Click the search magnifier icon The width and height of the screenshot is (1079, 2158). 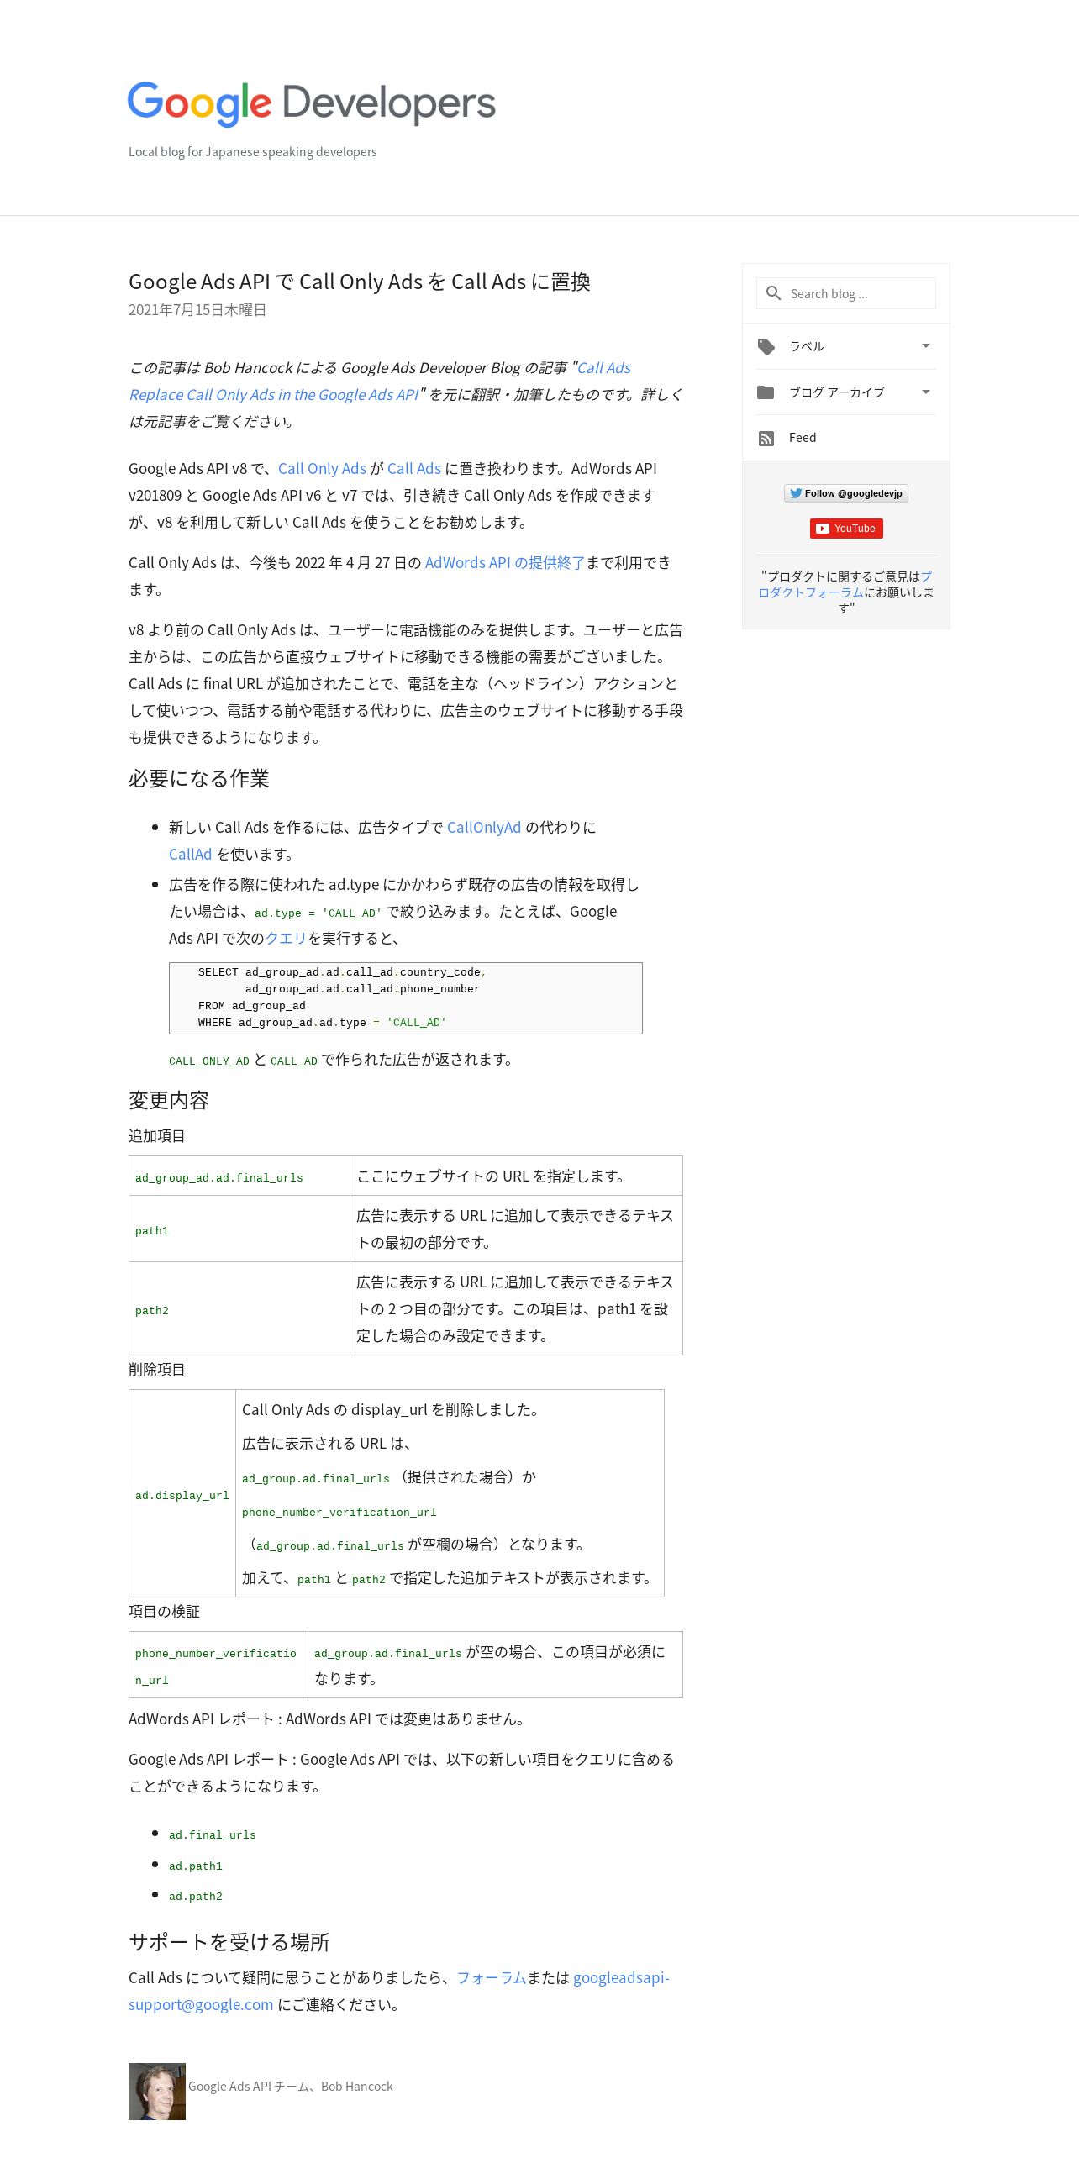pos(774,293)
